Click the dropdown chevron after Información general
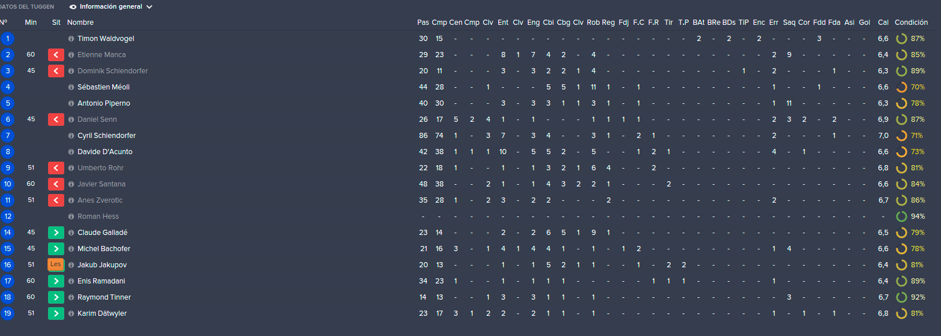Screen dimensions: 941x336 (149, 7)
